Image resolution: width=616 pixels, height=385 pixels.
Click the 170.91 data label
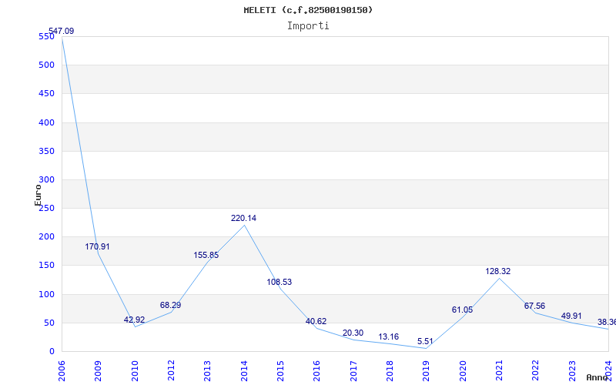[x=98, y=246]
